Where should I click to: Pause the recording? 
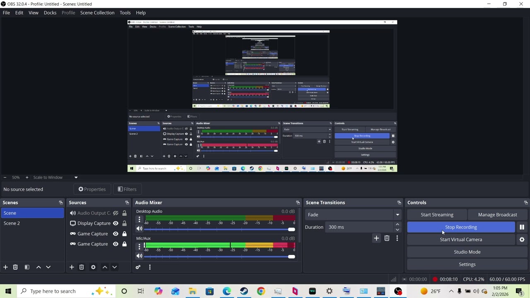(522, 227)
